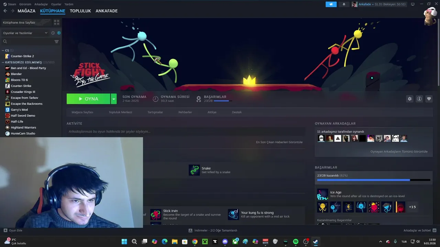Image resolution: width=440 pixels, height=247 pixels.
Task: Add Stick Fight to favorites heart icon
Action: click(429, 99)
